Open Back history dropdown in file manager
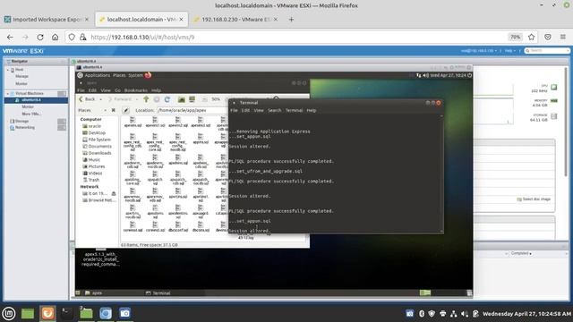Screen dimensions: 573x322 coord(101,99)
